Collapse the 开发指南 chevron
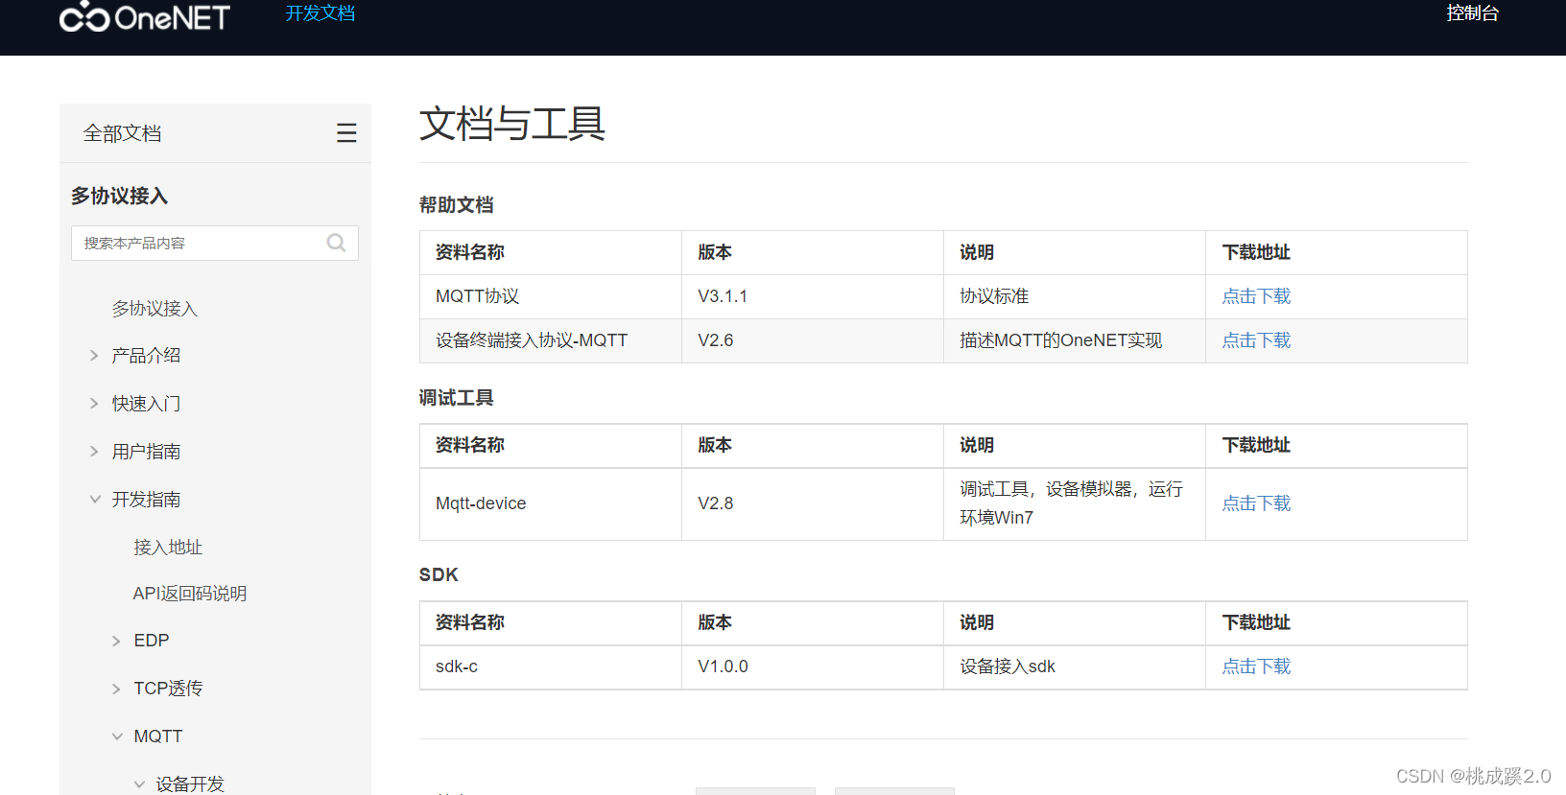The height and width of the screenshot is (795, 1566). [x=95, y=500]
